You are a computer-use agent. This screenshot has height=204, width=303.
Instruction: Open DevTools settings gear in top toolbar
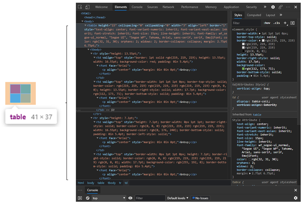pyautogui.click(x=273, y=7)
